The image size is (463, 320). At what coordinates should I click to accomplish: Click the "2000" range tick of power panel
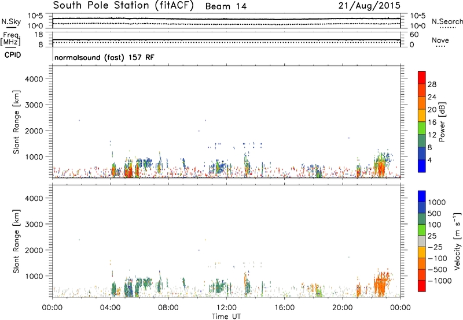(34, 131)
